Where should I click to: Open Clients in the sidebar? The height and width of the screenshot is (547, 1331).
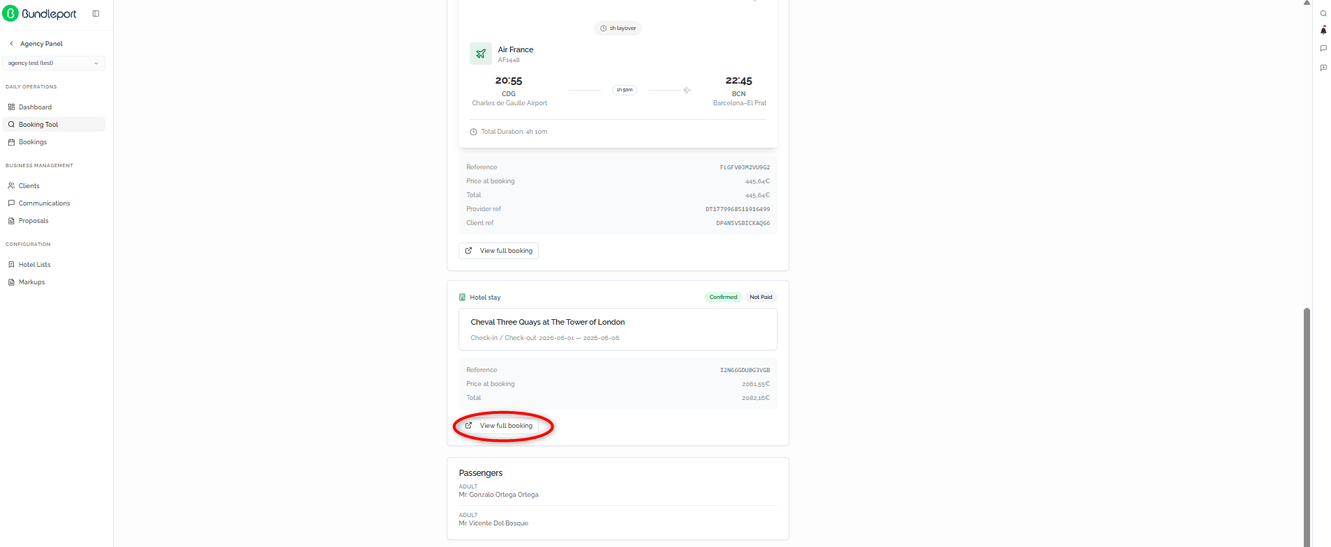(x=54, y=186)
